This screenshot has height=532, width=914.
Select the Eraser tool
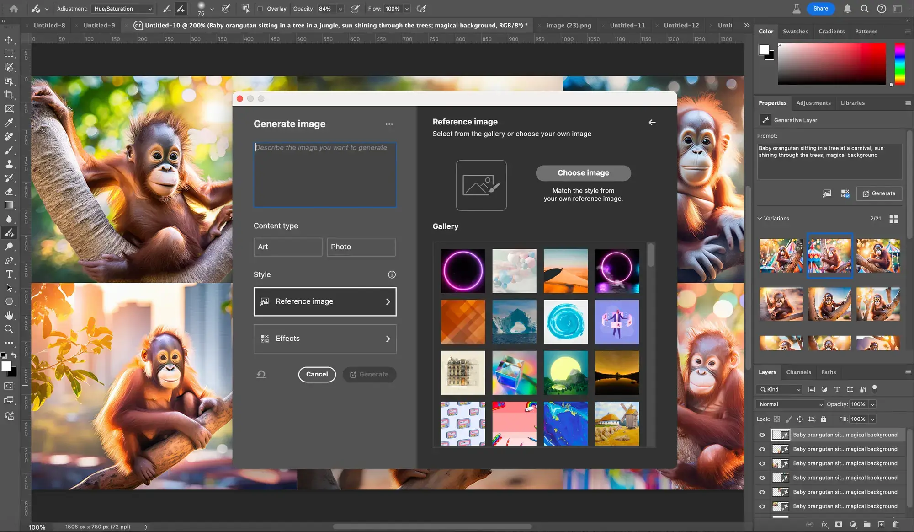pos(9,191)
